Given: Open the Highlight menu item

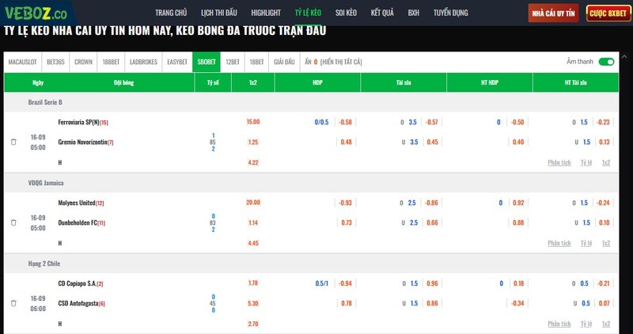Looking at the screenshot, I should coord(265,13).
